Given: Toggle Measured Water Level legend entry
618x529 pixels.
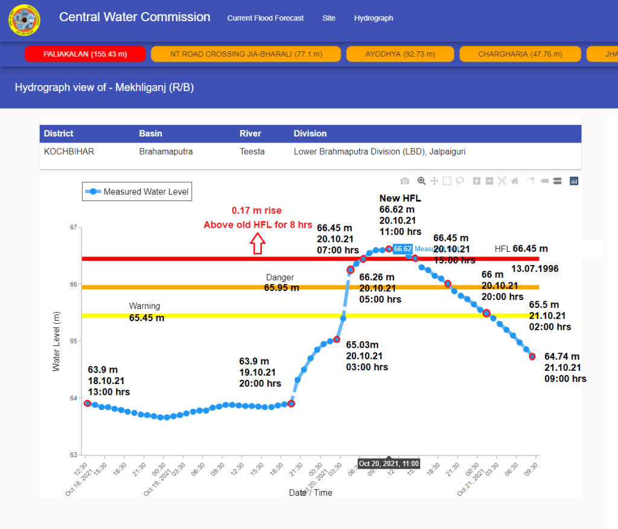Looking at the screenshot, I should (x=137, y=192).
